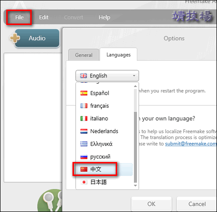Open the English language combo box

(107, 75)
